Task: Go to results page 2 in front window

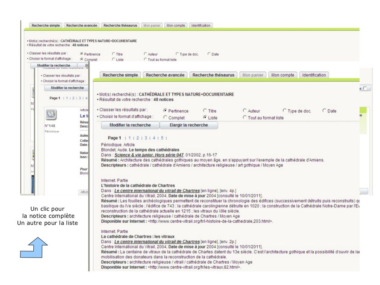Action: click(138, 138)
